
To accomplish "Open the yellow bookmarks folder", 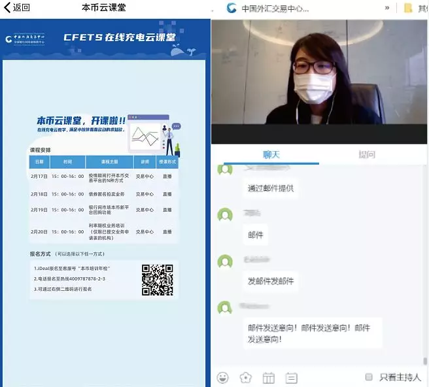I will coord(409,8).
